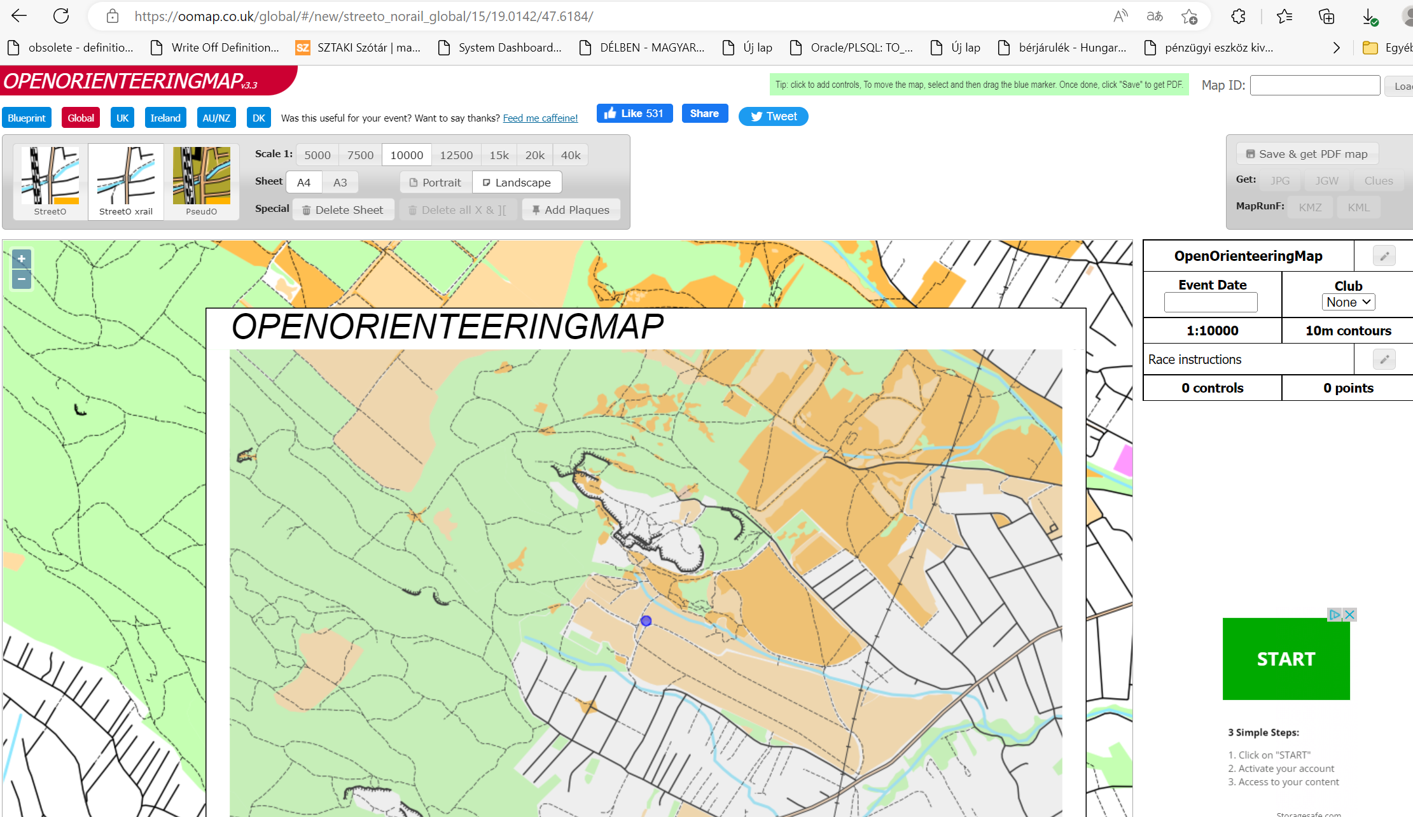The height and width of the screenshot is (817, 1413).
Task: Click browser refresh icon
Action: coord(61,16)
